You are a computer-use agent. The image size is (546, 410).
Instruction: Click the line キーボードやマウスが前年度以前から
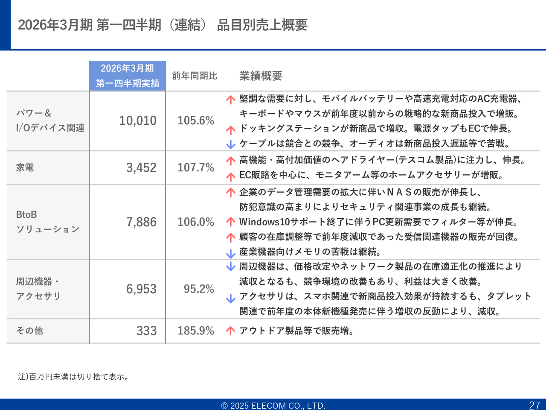tap(379, 114)
